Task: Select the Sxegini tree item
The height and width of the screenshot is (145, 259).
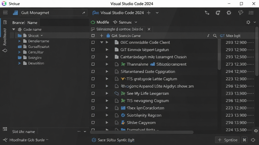Action: (x=35, y=58)
